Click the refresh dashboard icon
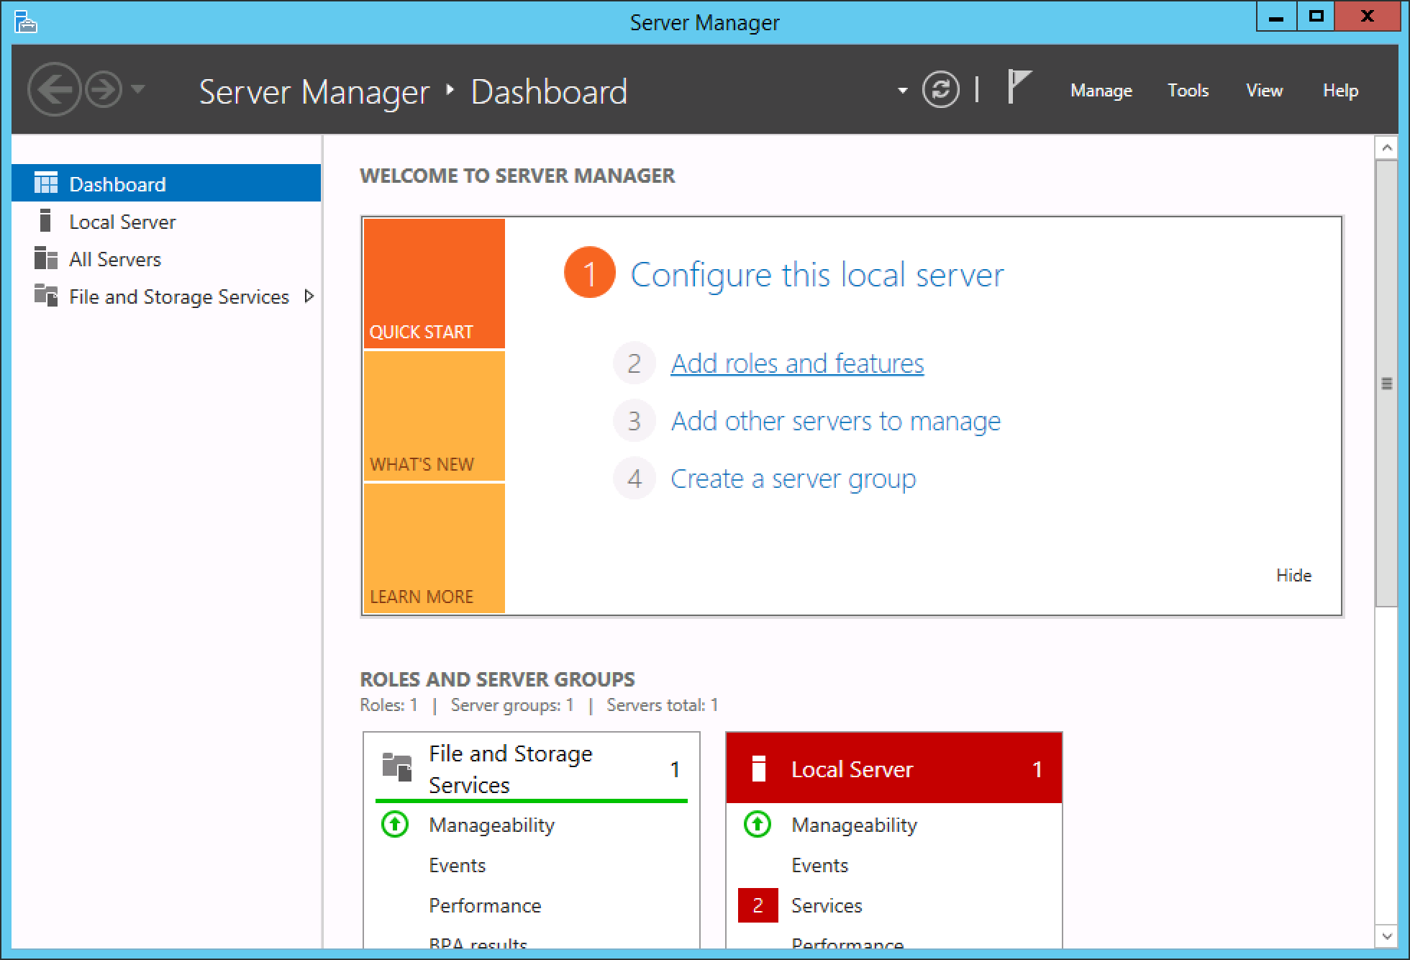The image size is (1410, 960). [x=940, y=90]
